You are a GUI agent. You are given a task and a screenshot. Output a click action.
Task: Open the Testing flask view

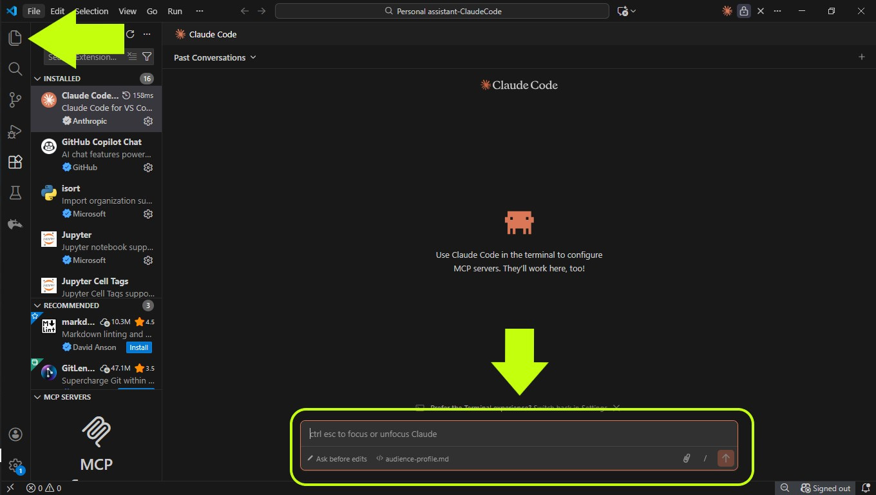(15, 193)
